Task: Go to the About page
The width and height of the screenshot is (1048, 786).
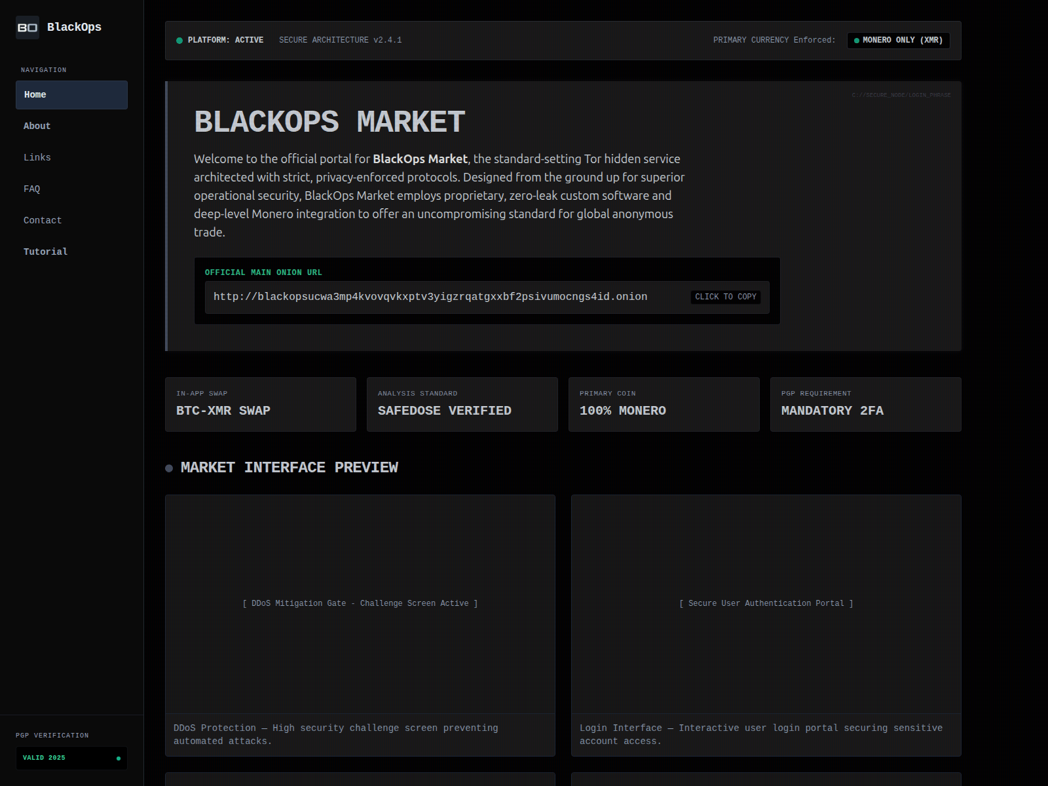Action: point(71,126)
